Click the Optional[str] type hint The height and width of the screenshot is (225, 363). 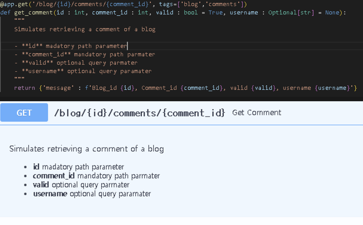(x=291, y=13)
